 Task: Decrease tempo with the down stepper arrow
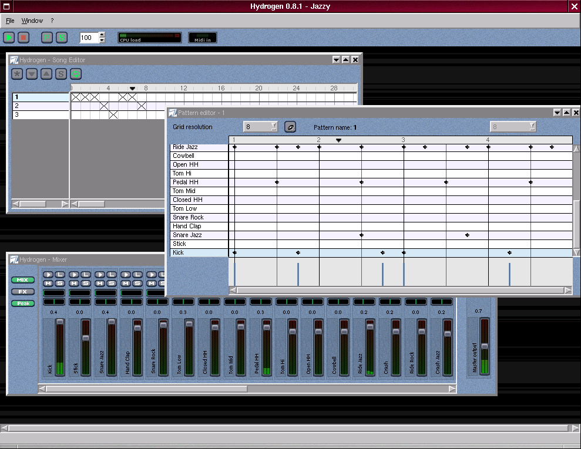point(102,40)
